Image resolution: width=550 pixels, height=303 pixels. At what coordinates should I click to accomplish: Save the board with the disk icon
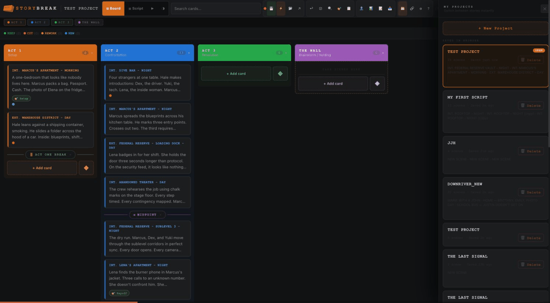[271, 8]
